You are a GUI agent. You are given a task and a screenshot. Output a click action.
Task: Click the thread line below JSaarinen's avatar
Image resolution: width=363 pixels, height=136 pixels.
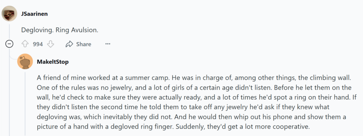[x=9, y=31]
